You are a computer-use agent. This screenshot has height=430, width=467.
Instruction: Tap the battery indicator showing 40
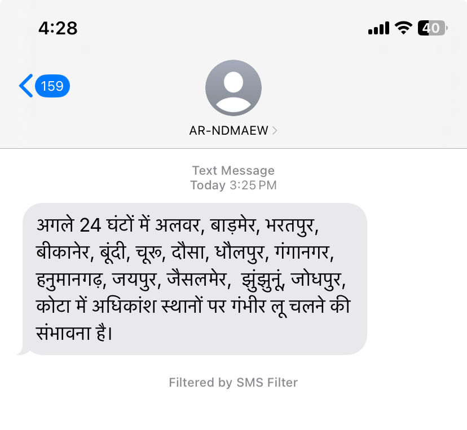[x=433, y=28]
